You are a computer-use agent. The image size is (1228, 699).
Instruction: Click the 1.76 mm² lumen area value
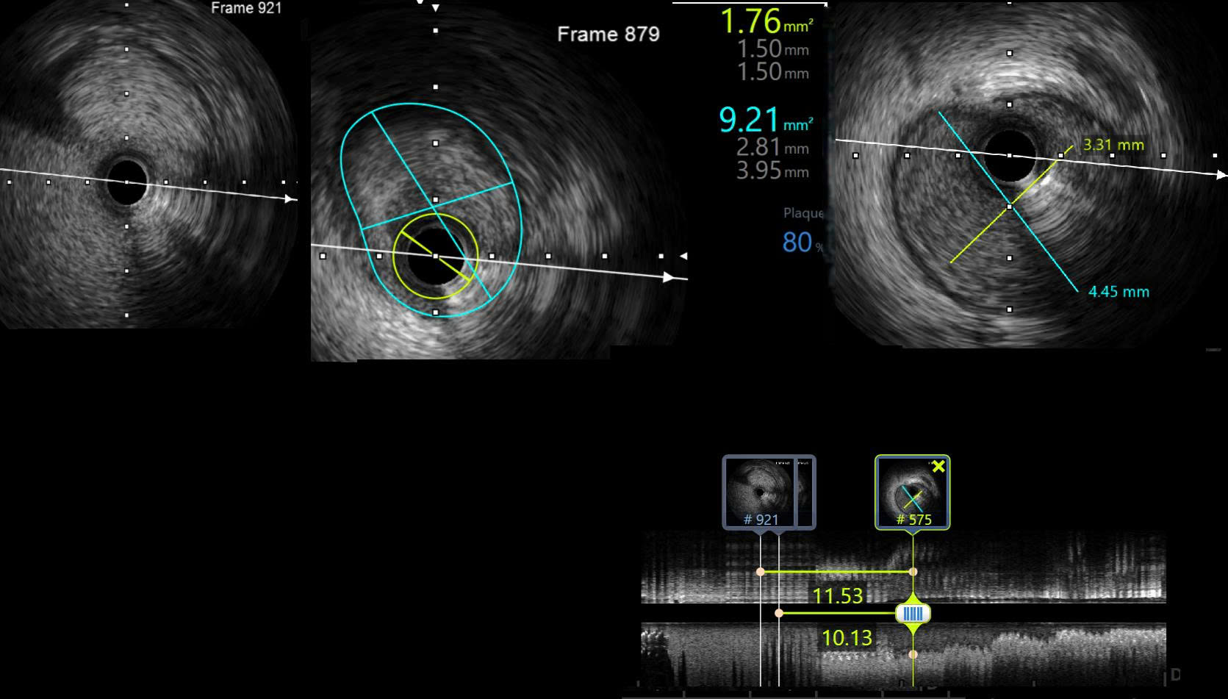(x=750, y=22)
